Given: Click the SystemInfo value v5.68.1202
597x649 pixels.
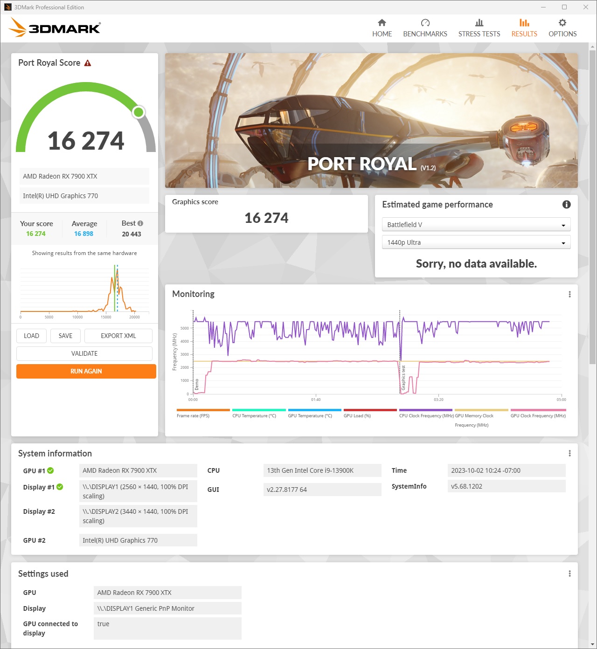Looking at the screenshot, I should [x=507, y=486].
